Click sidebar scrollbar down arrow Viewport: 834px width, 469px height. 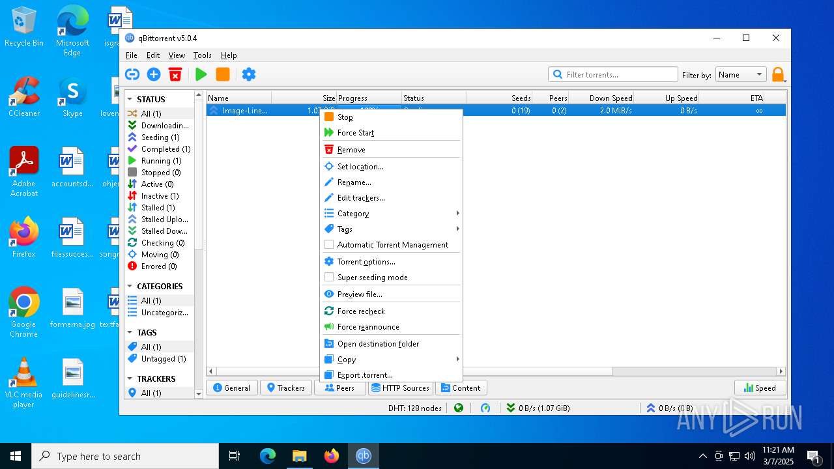199,393
